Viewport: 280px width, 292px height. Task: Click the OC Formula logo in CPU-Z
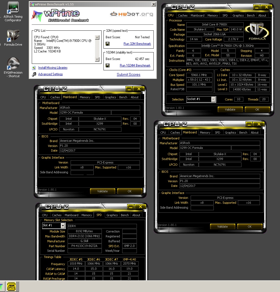(257, 31)
